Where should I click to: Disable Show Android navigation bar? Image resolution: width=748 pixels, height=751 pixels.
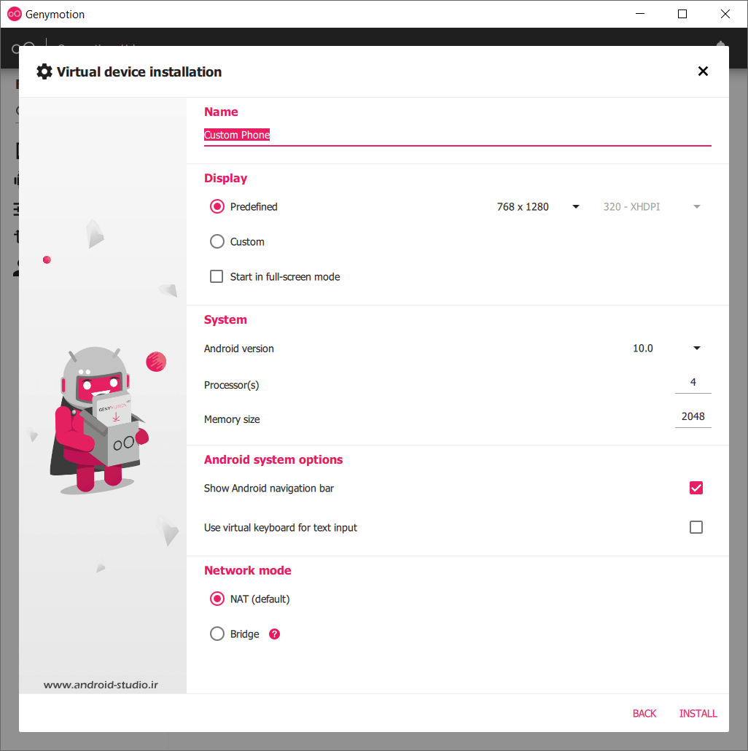point(696,488)
